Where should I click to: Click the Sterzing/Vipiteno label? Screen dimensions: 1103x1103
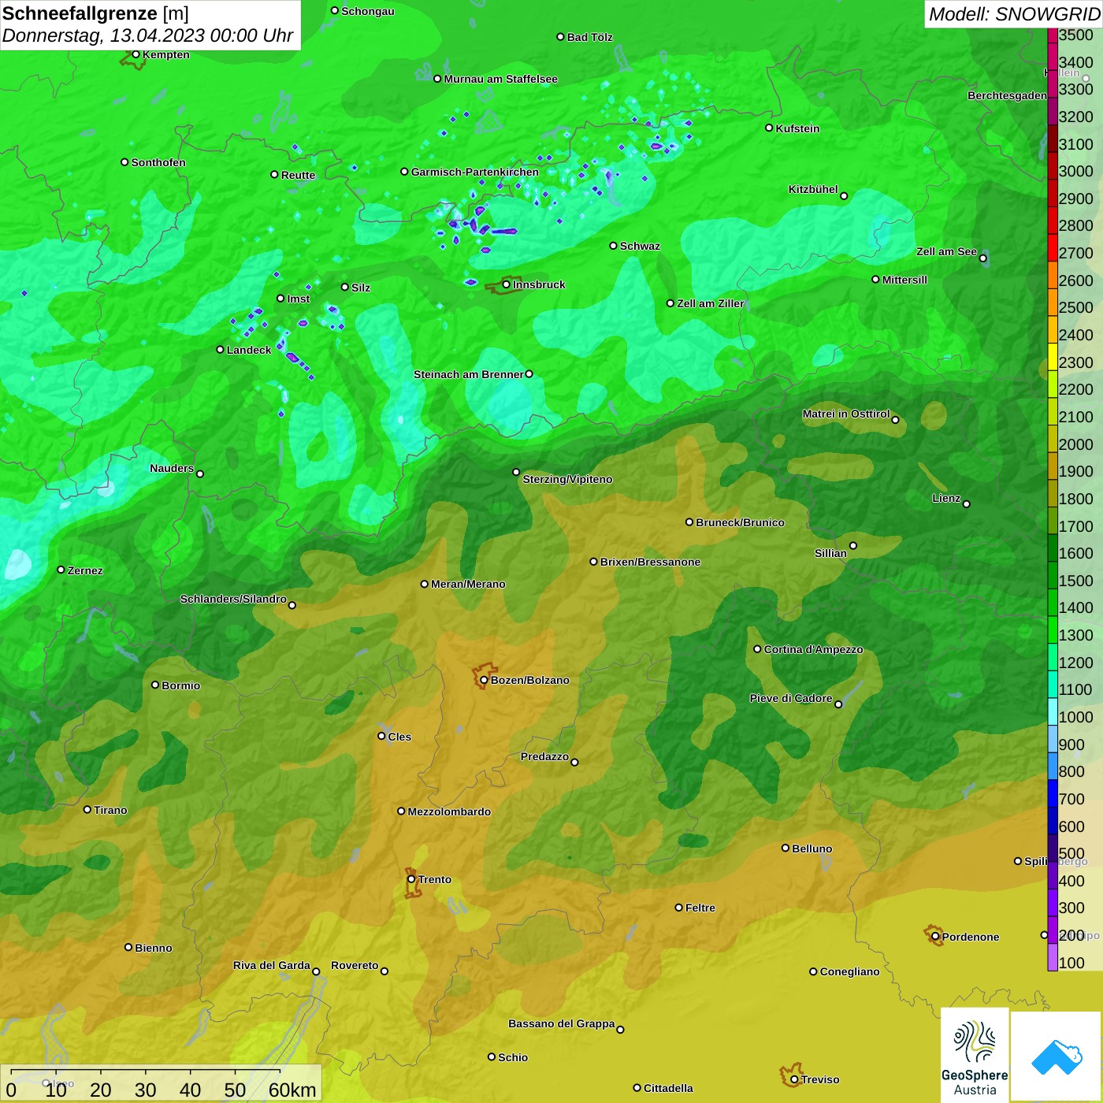pyautogui.click(x=567, y=479)
